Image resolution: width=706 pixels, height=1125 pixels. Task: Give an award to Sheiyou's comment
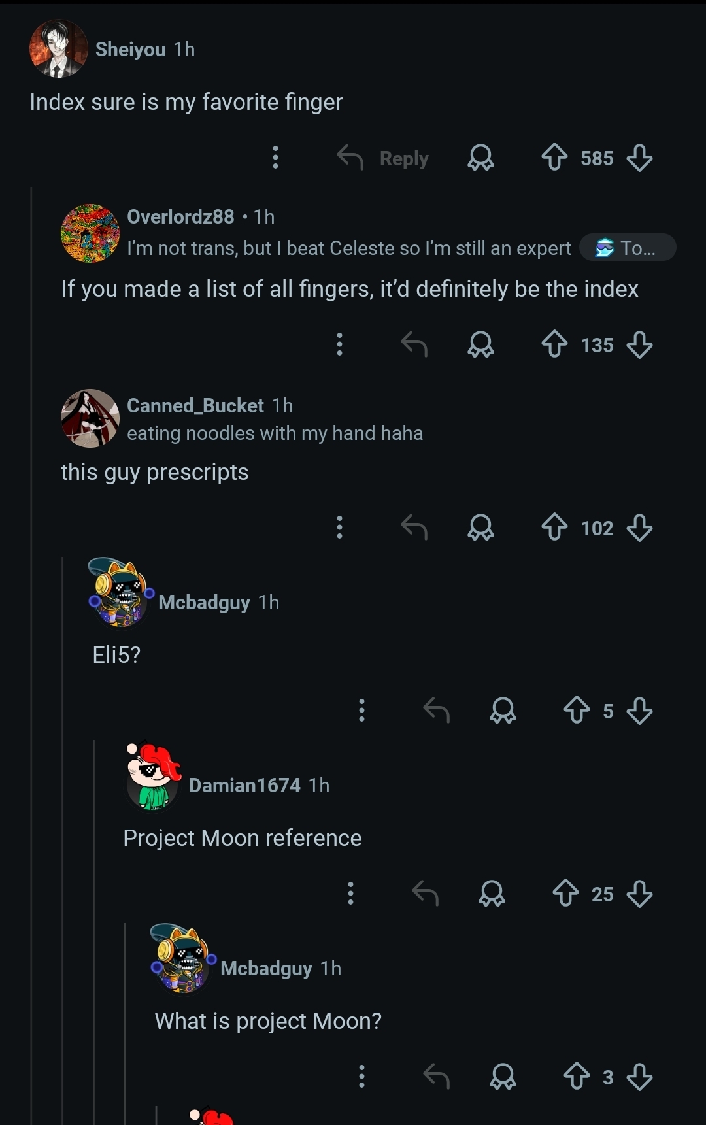480,158
